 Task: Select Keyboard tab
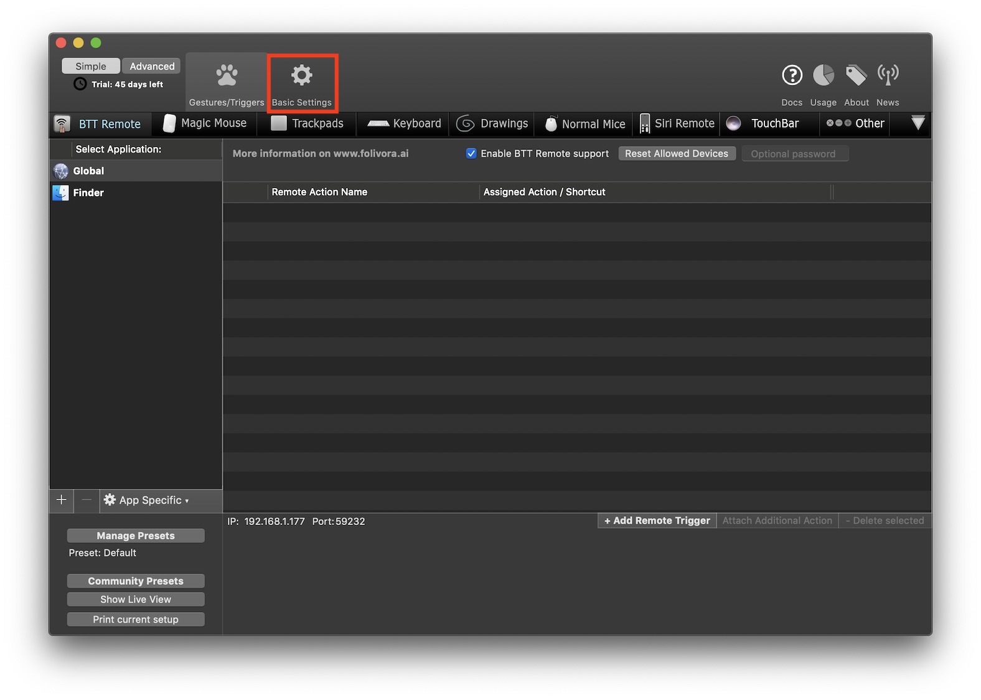404,123
